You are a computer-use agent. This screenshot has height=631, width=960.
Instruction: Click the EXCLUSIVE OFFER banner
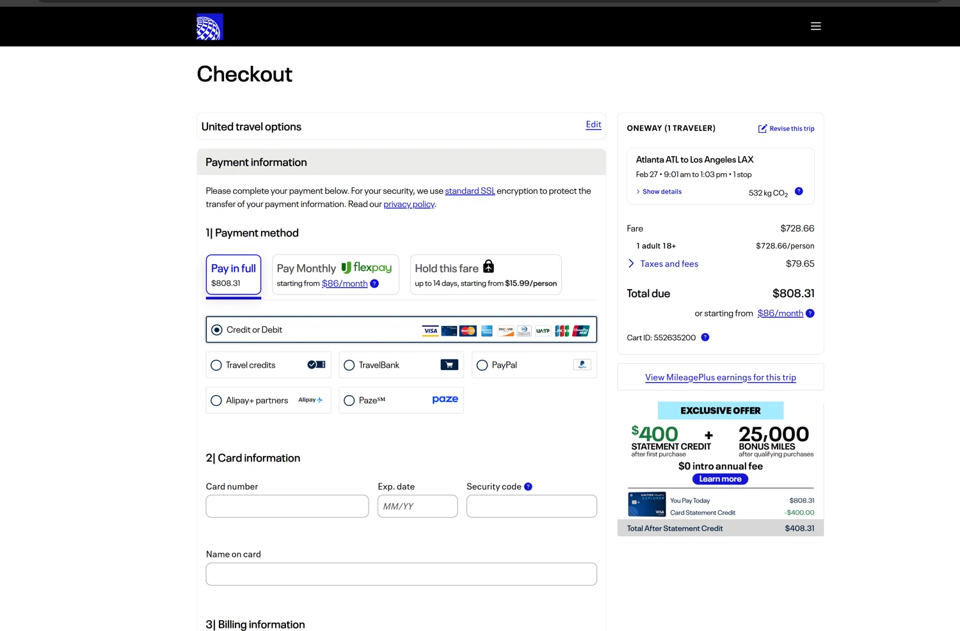[x=721, y=410]
